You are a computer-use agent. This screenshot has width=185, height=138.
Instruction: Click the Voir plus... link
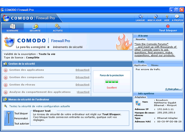pos(173,89)
